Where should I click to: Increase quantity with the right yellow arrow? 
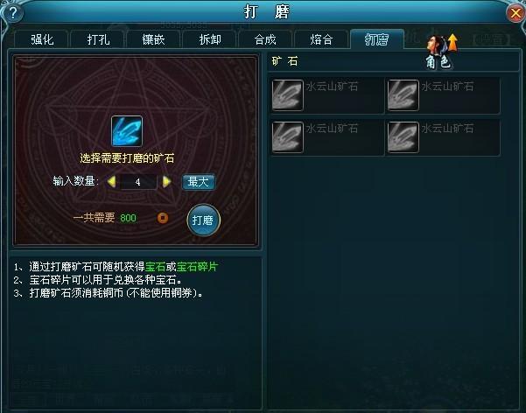[166, 182]
